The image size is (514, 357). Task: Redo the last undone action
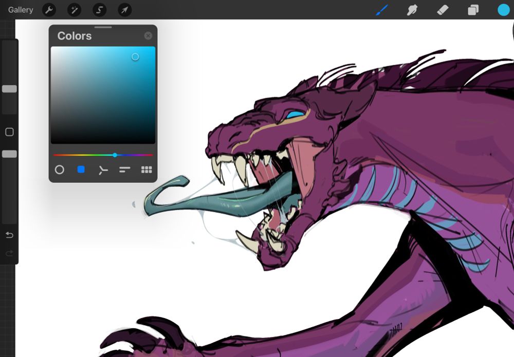pyautogui.click(x=9, y=253)
